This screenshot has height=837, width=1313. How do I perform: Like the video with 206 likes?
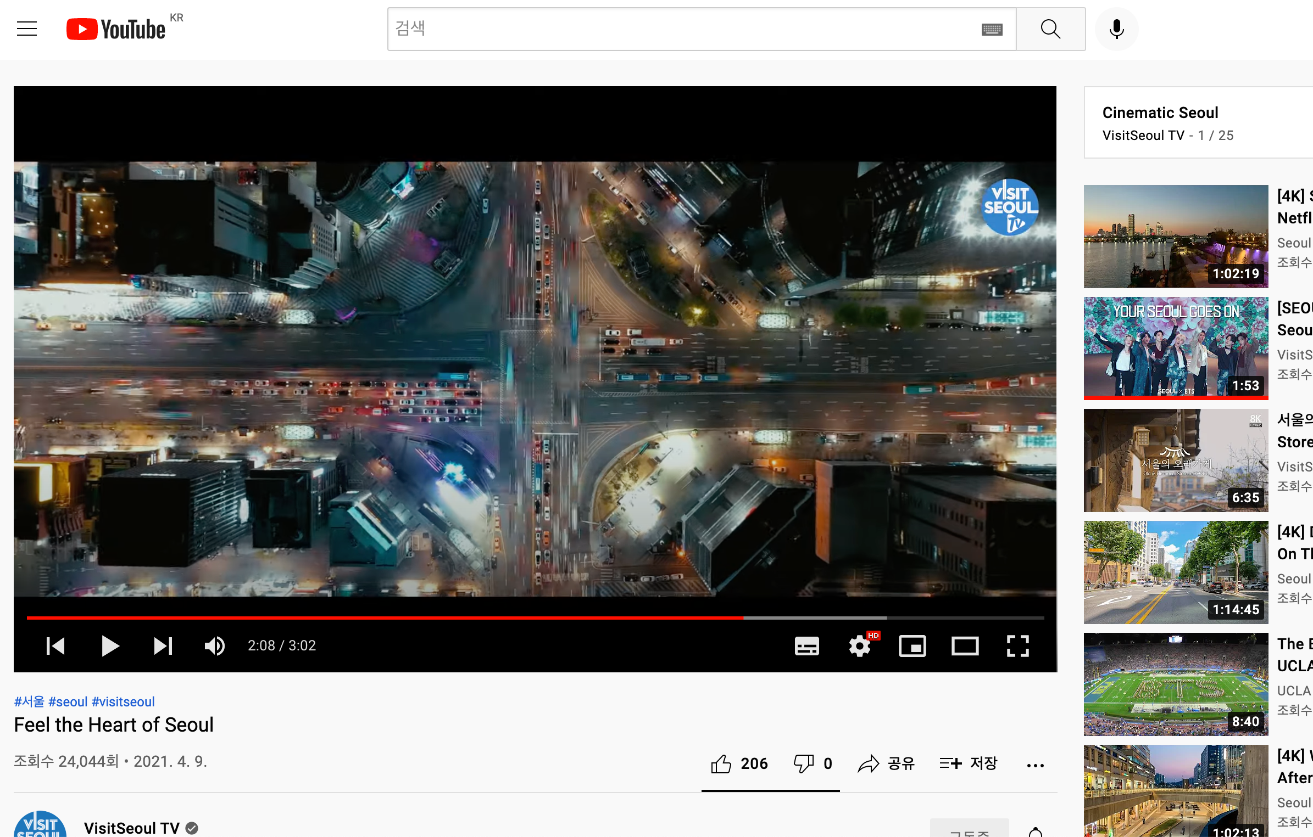[739, 764]
